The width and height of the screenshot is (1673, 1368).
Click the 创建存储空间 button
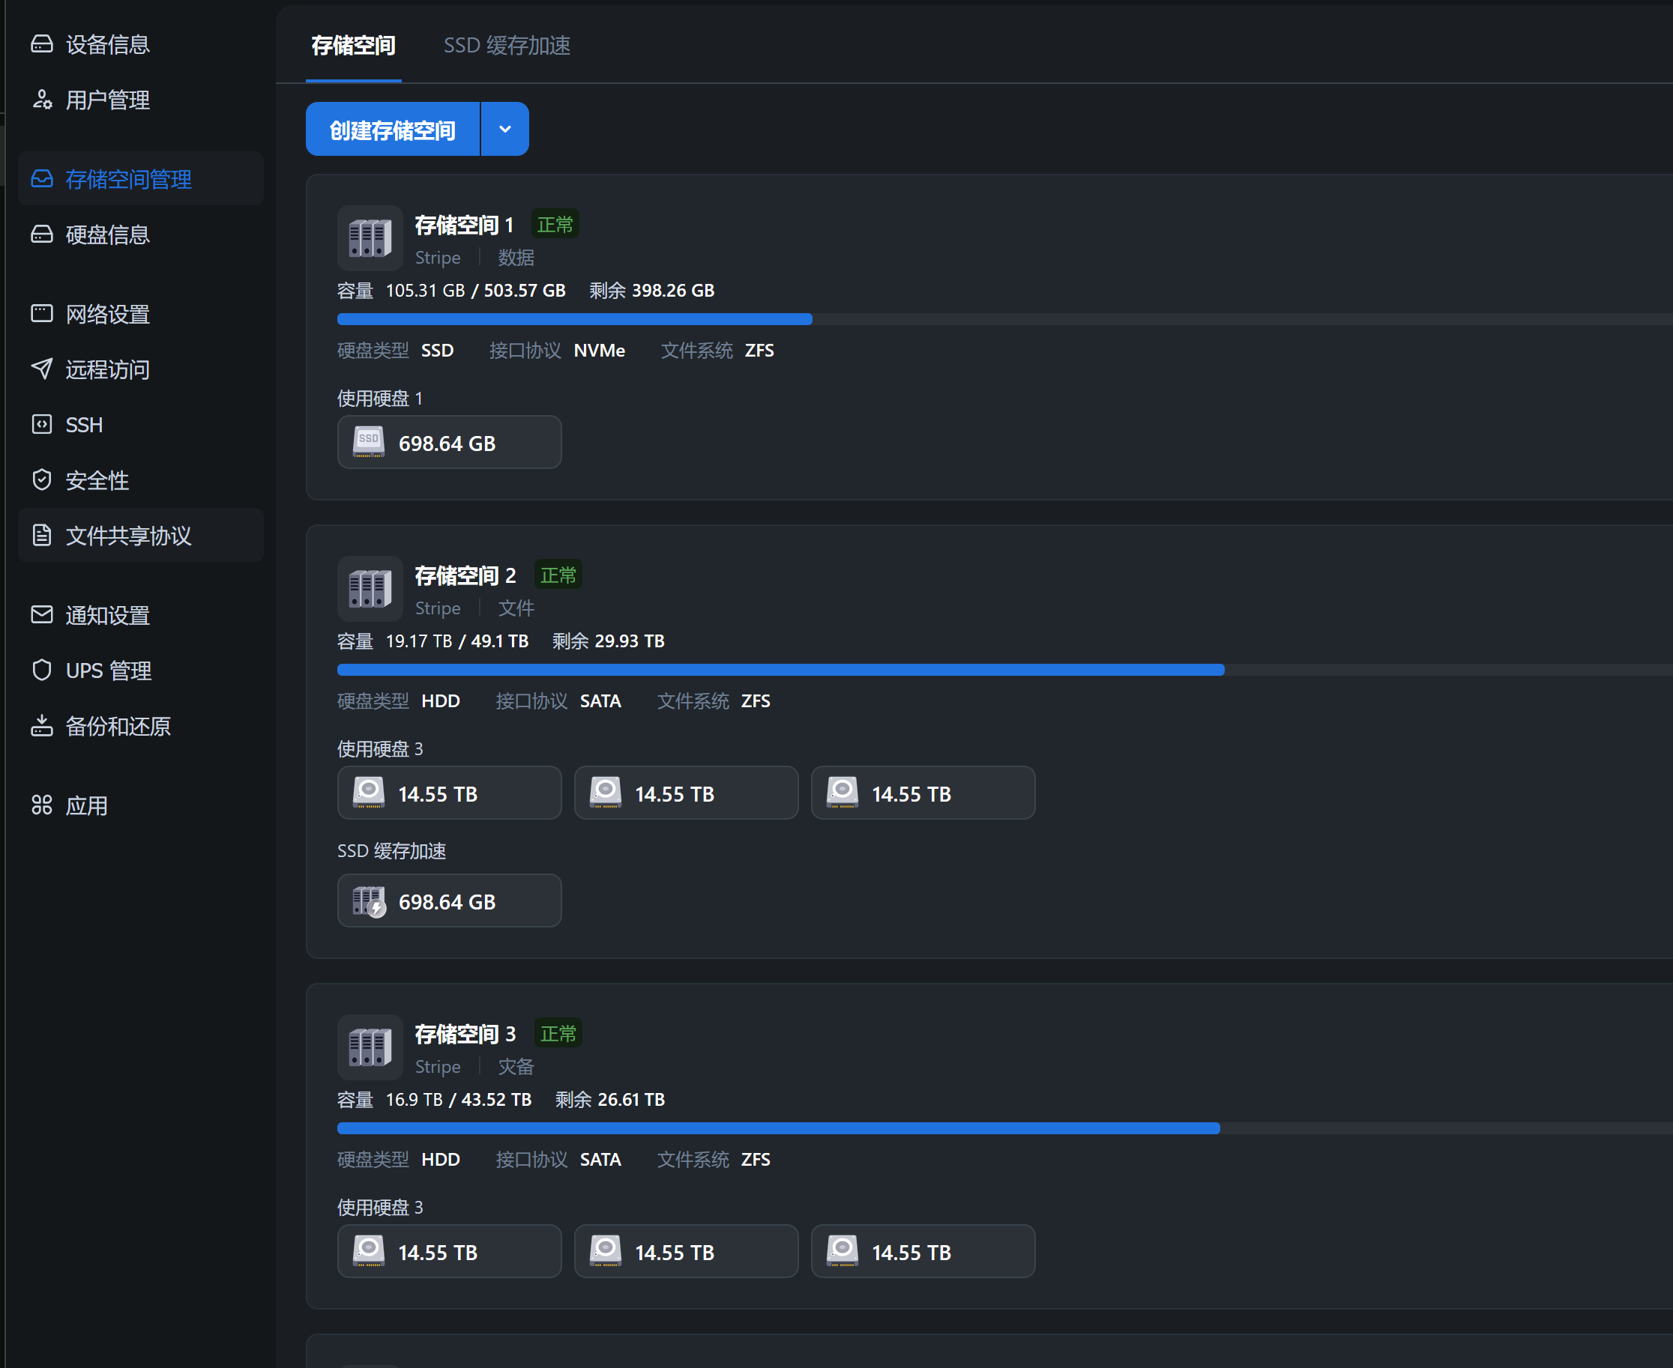(393, 130)
